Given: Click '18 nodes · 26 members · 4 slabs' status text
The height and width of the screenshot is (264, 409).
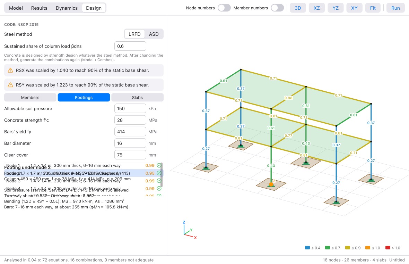Looking at the screenshot, I should tap(355, 260).
